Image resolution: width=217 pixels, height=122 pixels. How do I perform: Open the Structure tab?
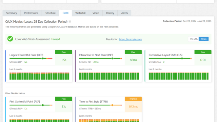pyautogui.click(x=51, y=13)
